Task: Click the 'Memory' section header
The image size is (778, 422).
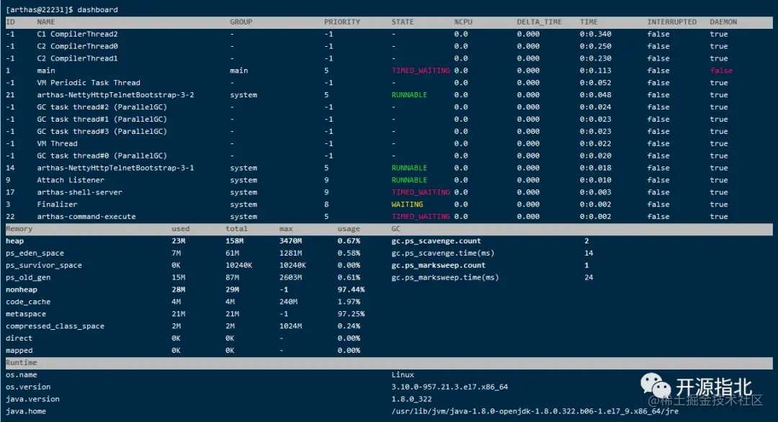Action: point(19,228)
